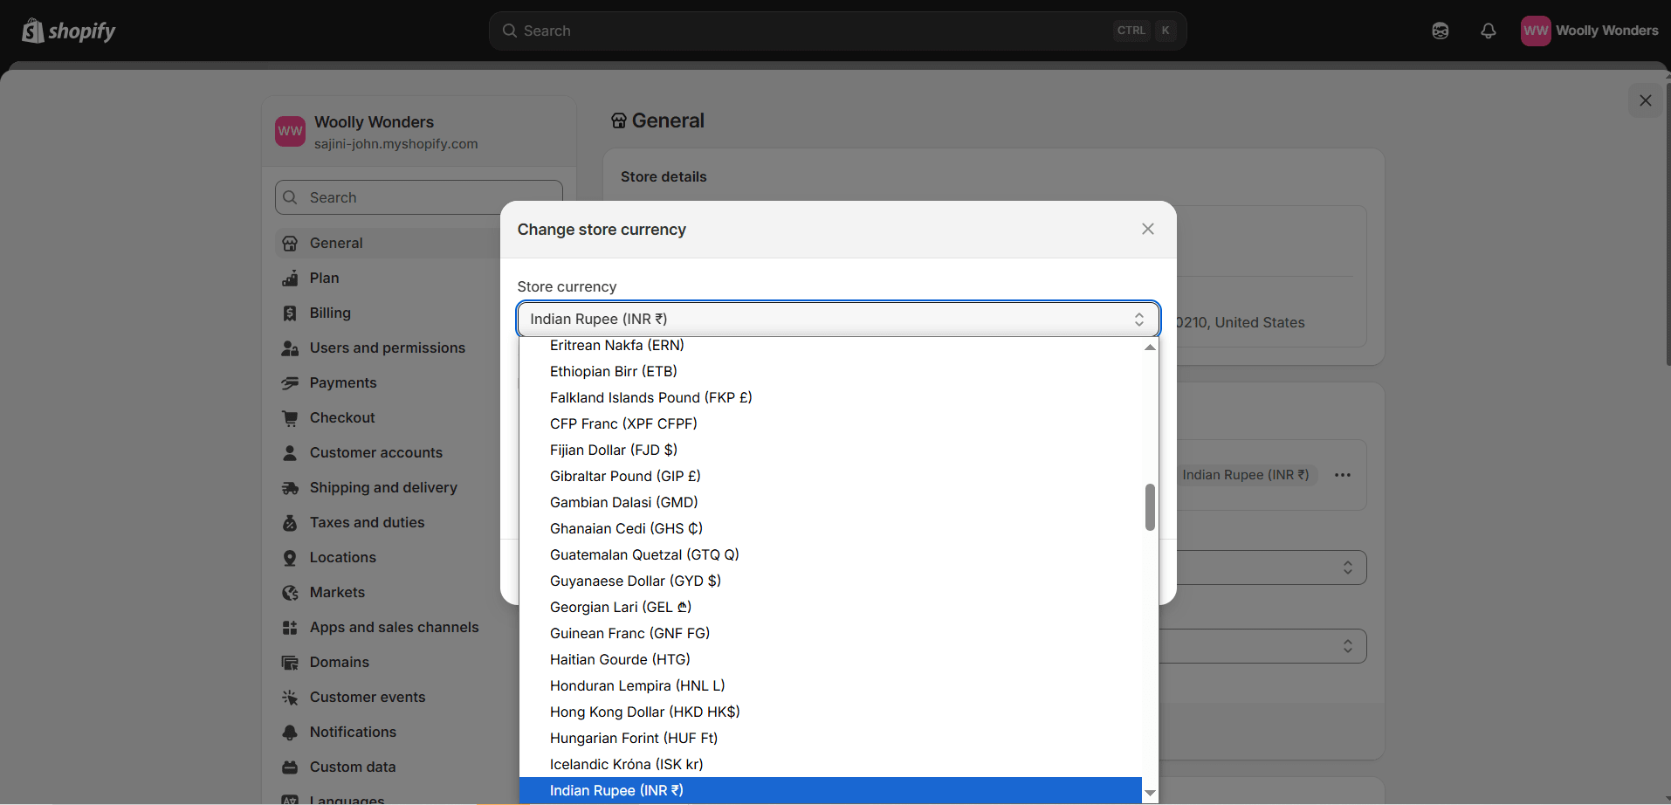
Task: Click the Checkout cart icon
Action: [x=290, y=418]
